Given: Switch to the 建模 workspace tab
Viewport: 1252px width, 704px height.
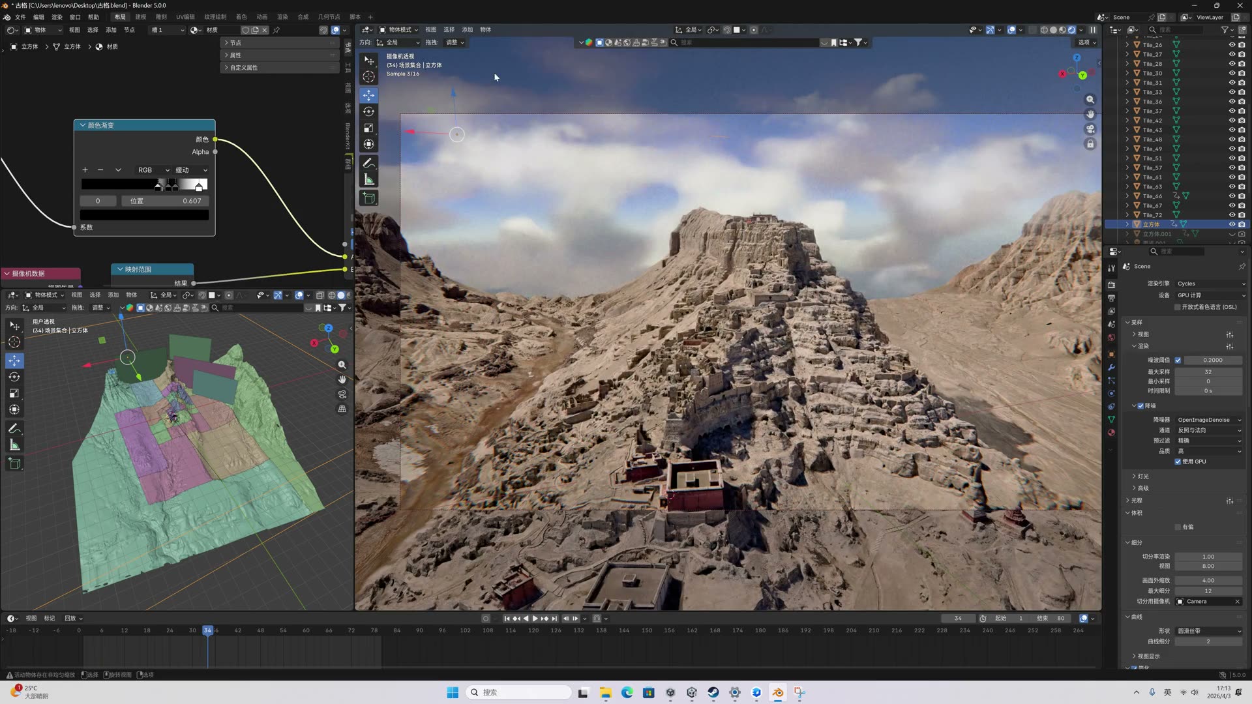Looking at the screenshot, I should coord(140,17).
